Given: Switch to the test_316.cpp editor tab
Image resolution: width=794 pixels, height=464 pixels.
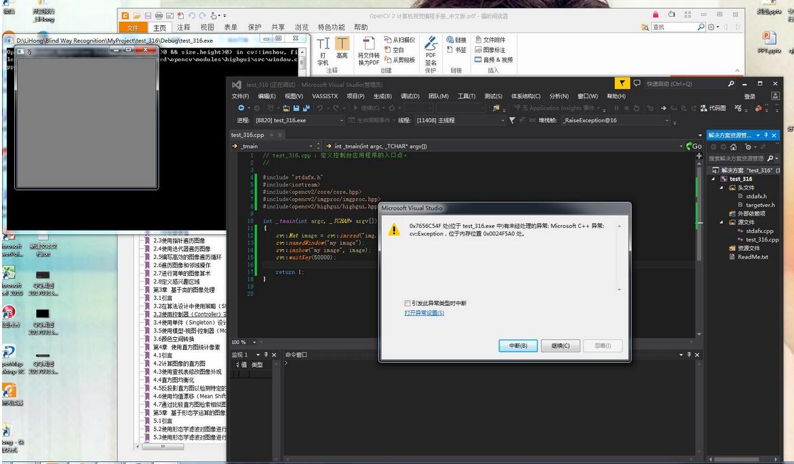Looking at the screenshot, I should click(x=247, y=135).
